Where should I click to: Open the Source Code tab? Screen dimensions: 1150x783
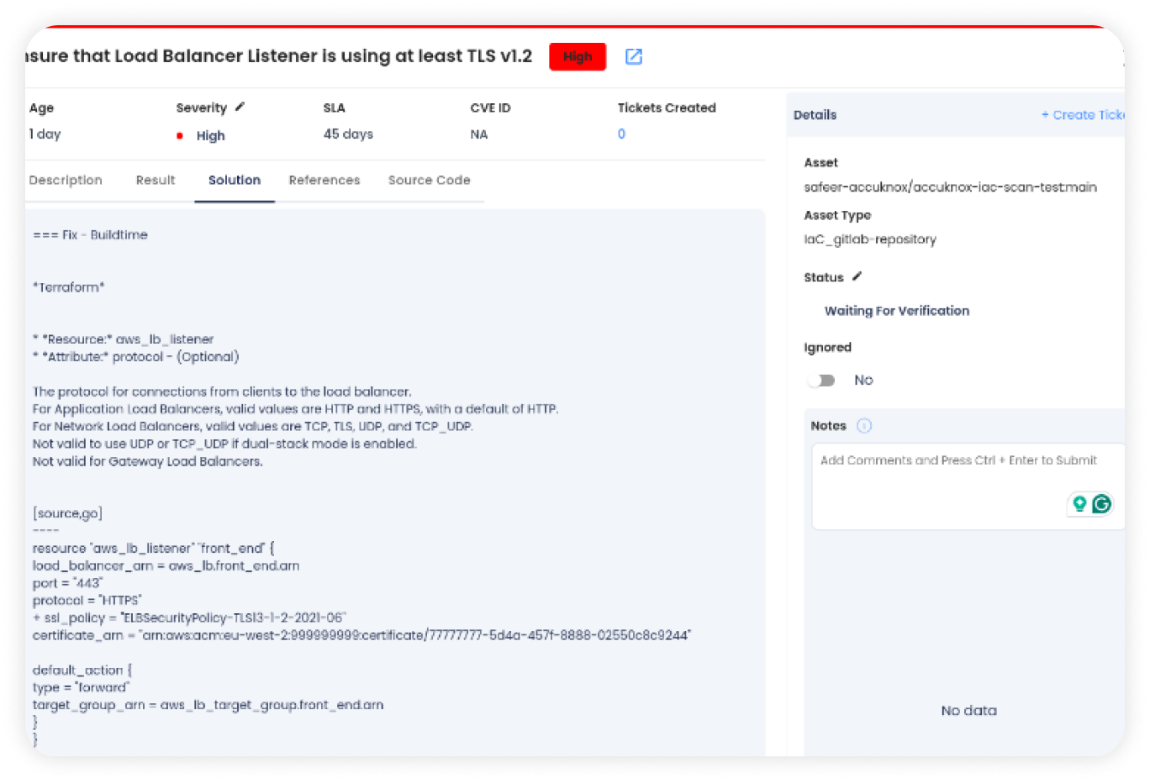coord(429,180)
